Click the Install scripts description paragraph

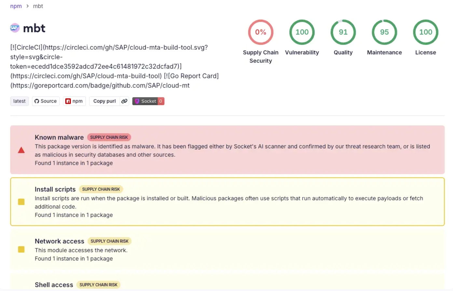229,202
